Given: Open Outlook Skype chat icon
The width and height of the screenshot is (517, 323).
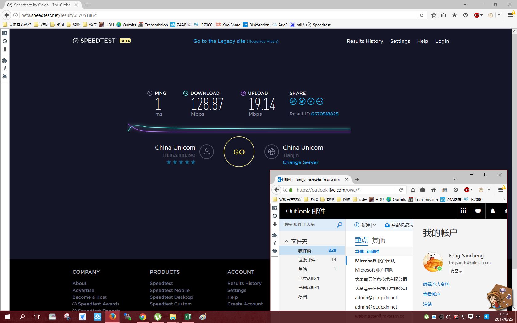Looking at the screenshot, I should click(478, 211).
